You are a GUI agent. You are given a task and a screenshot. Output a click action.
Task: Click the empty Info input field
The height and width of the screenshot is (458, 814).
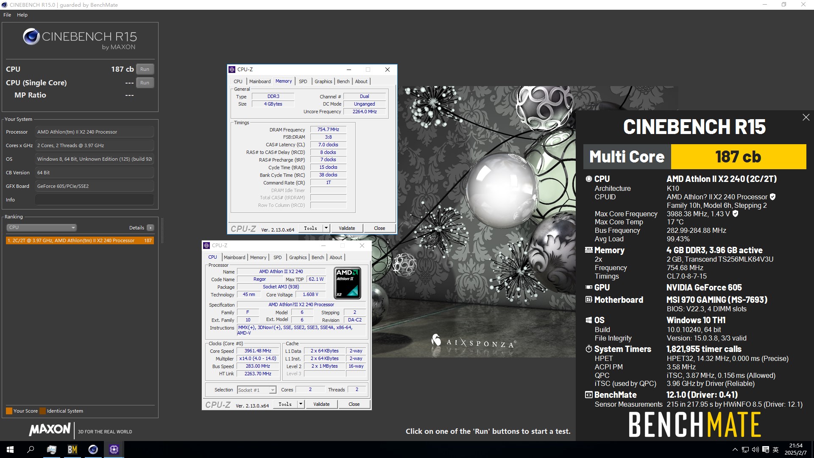pyautogui.click(x=94, y=200)
